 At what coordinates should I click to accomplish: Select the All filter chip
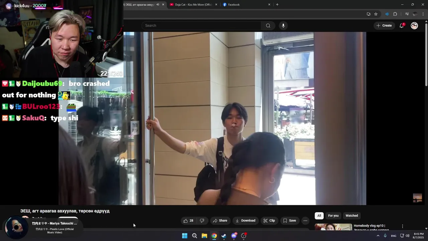point(319,216)
